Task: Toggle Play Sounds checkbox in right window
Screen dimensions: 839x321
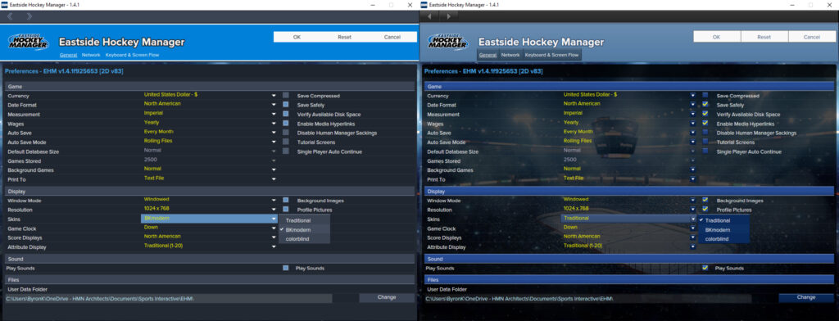Action: click(x=705, y=268)
